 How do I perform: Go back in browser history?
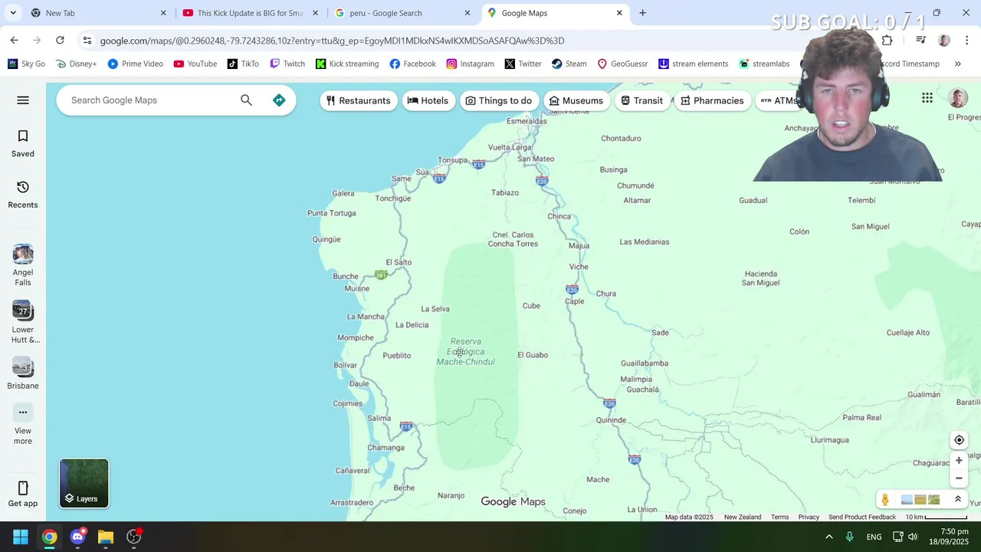pyautogui.click(x=14, y=41)
